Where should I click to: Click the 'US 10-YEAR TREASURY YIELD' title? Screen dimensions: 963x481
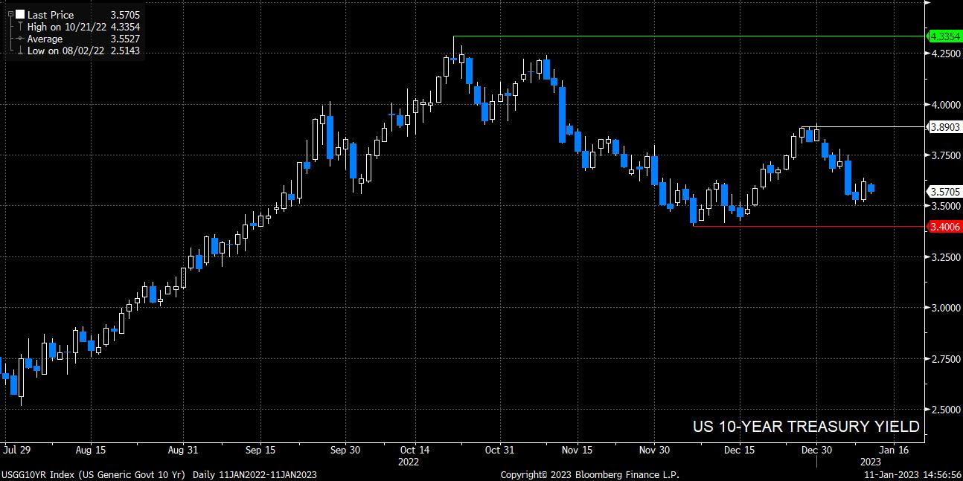coord(806,427)
